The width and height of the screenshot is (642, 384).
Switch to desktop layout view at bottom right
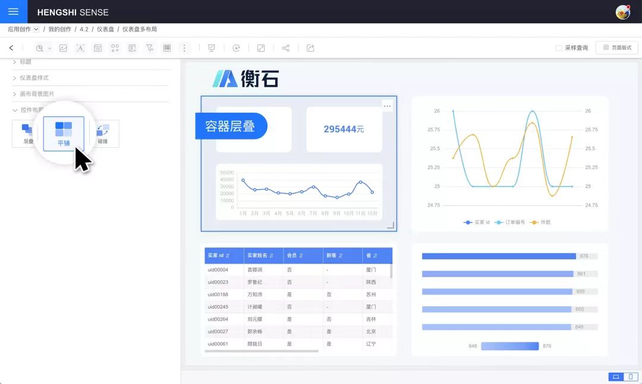pos(616,377)
